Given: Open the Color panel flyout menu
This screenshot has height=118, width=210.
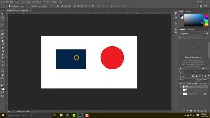Looking at the screenshot, I should [x=208, y=12].
